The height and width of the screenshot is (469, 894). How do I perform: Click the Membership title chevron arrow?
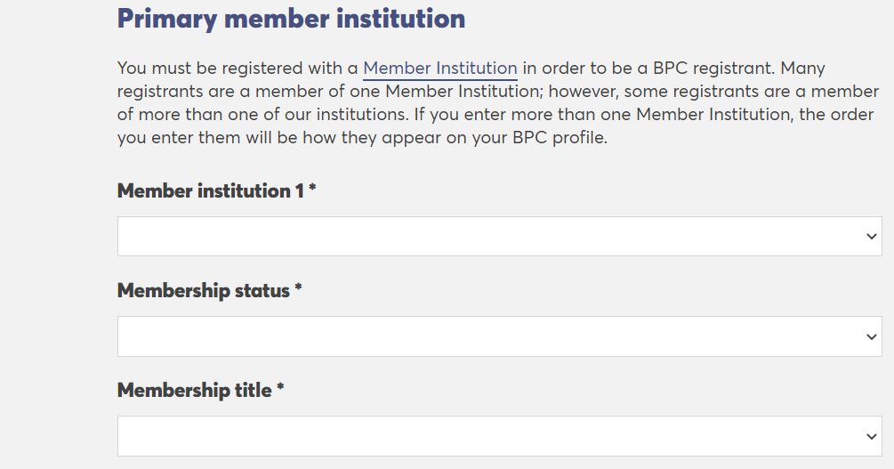(x=871, y=436)
